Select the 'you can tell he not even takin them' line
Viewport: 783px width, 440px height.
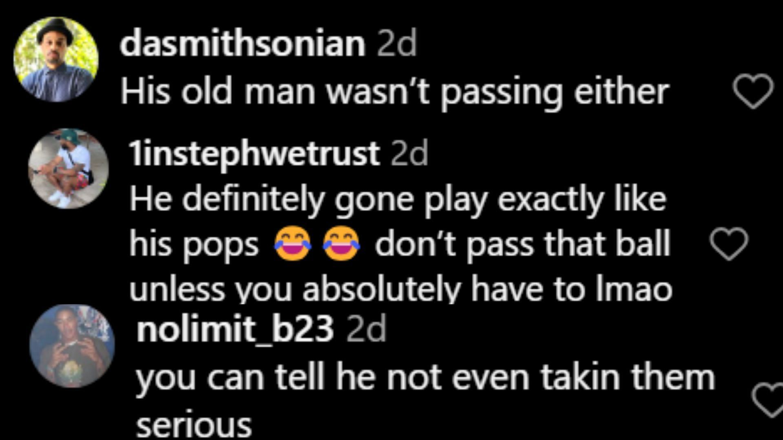click(426, 379)
